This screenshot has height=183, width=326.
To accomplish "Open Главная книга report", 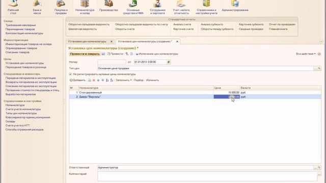I will click(x=278, y=29).
